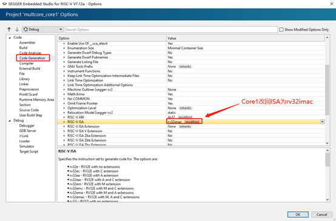Image resolution: width=336 pixels, height=221 pixels.
Task: Enable Show Modified Options Only checkbox
Action: 281,30
